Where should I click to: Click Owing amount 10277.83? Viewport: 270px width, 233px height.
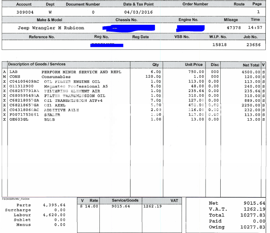click(x=253, y=227)
